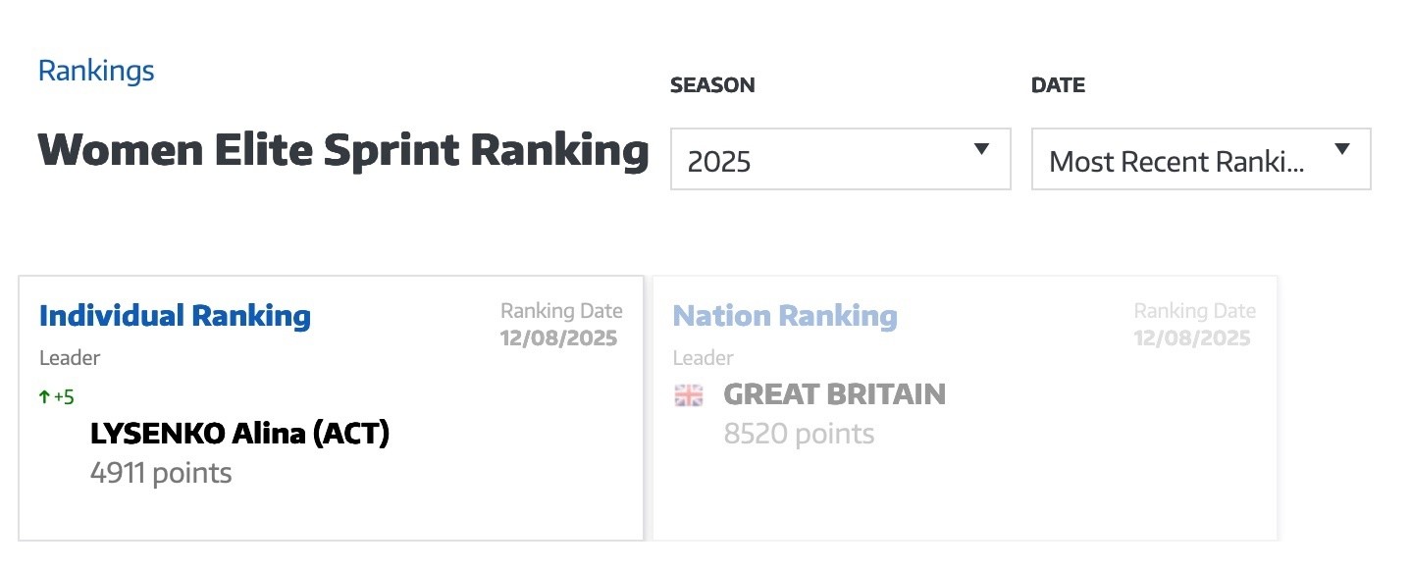Click the Individual Ranking date 12/08/2025
Screen dimensions: 1411x571
click(558, 338)
